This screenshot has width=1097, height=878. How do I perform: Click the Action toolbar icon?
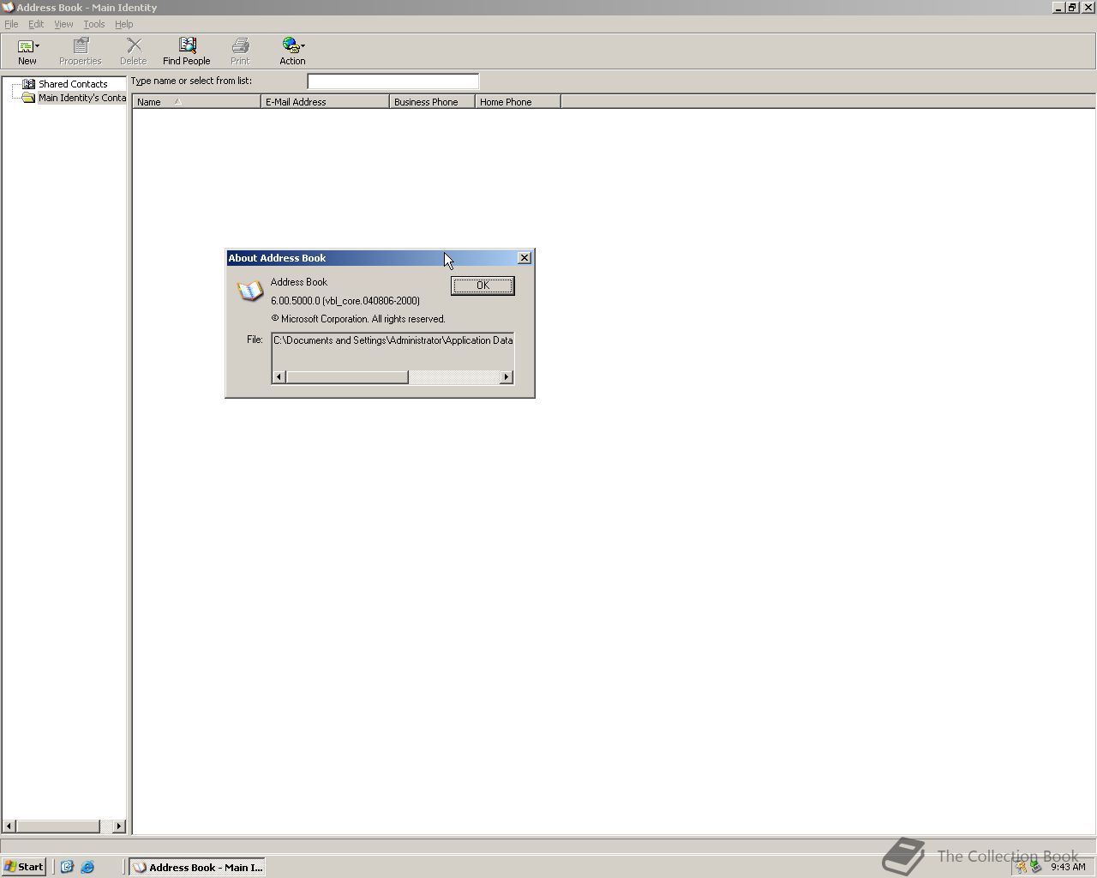[x=291, y=45]
